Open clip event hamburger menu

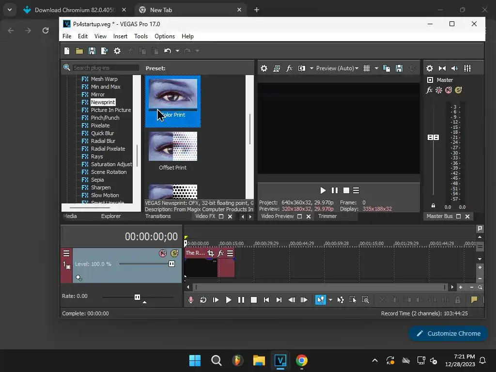[x=230, y=253]
